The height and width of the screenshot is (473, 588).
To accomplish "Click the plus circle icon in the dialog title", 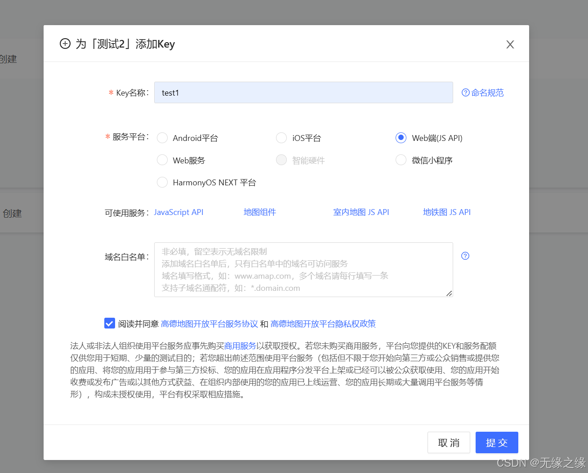I will (x=65, y=44).
